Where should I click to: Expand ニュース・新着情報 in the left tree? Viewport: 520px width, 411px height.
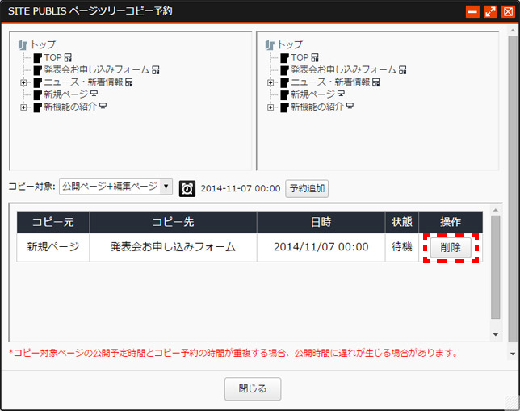point(23,82)
